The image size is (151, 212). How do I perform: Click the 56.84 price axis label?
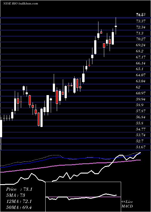(x=141, y=117)
